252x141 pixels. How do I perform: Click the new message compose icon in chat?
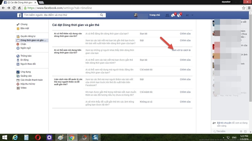coord(246,131)
